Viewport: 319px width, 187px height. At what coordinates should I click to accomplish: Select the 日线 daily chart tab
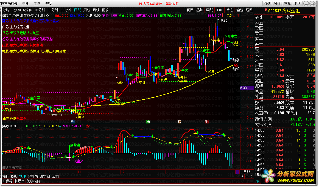point(77,10)
